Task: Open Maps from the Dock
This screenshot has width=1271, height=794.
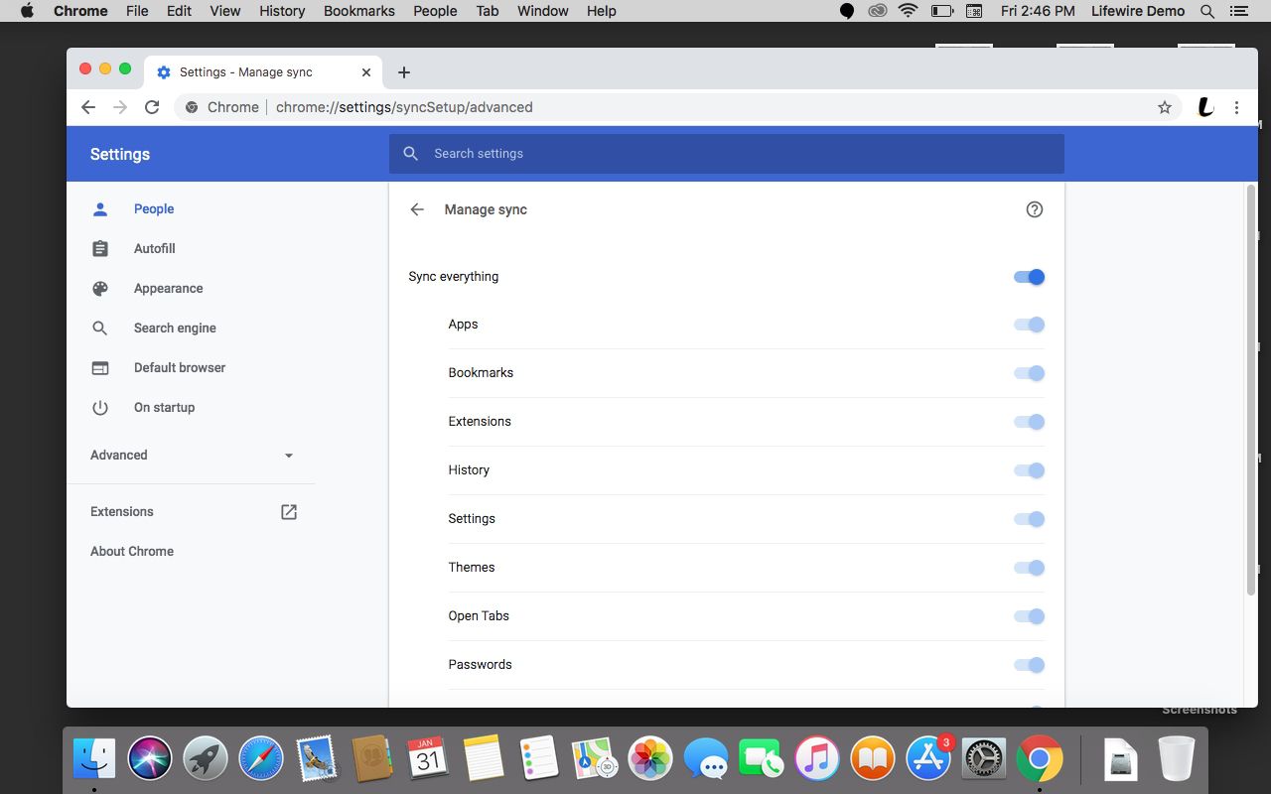Action: click(x=595, y=759)
